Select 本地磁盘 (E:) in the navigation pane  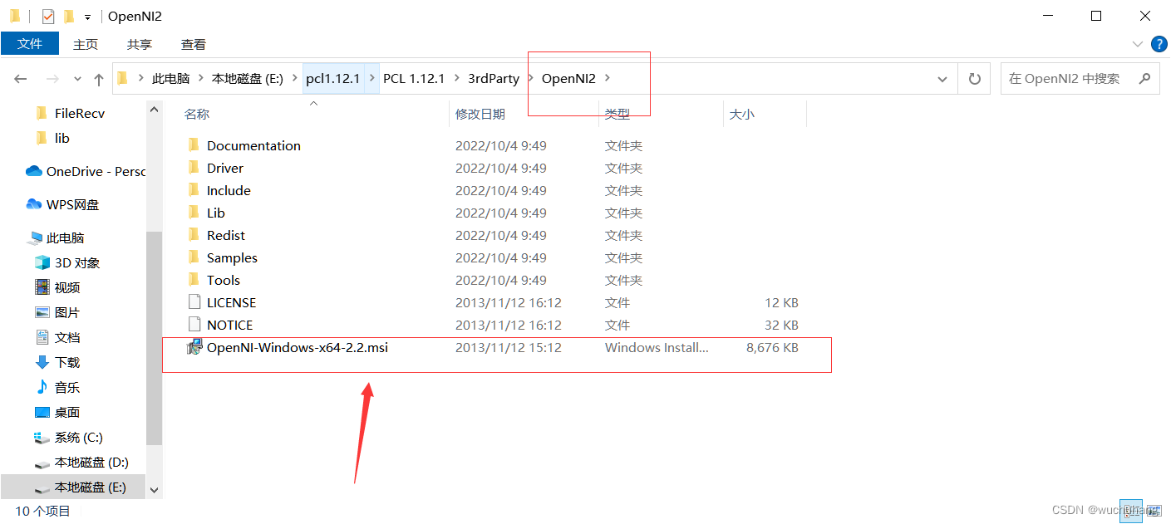[x=91, y=487]
